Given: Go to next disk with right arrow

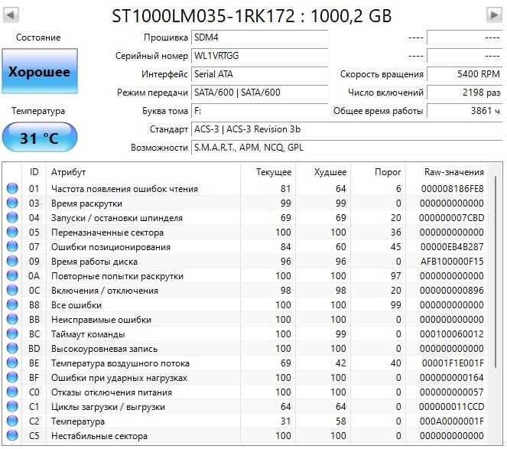Looking at the screenshot, I should pos(495,15).
